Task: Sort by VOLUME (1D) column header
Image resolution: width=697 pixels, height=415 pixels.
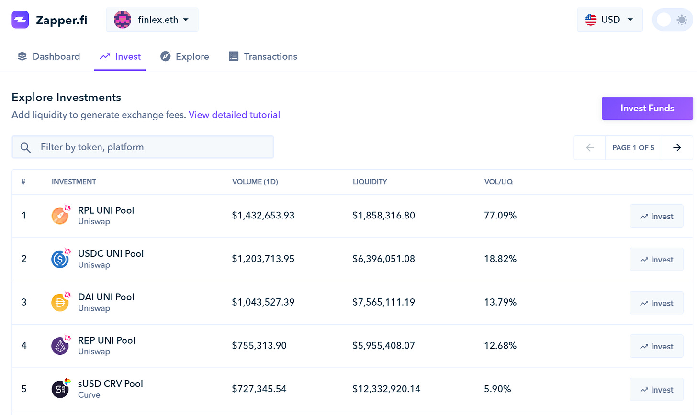Action: [255, 182]
